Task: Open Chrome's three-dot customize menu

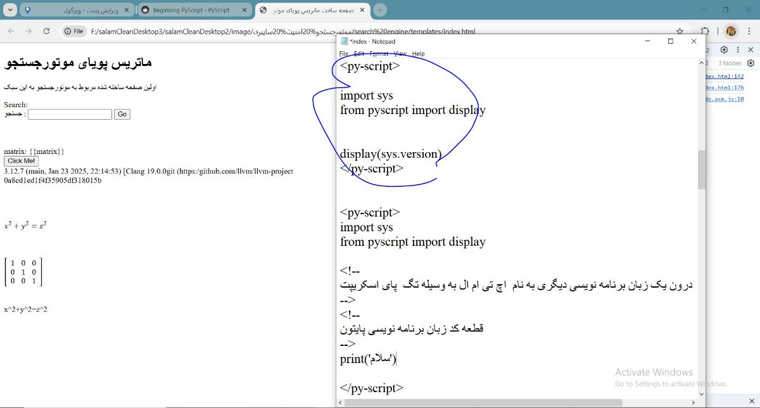Action: 749,30
